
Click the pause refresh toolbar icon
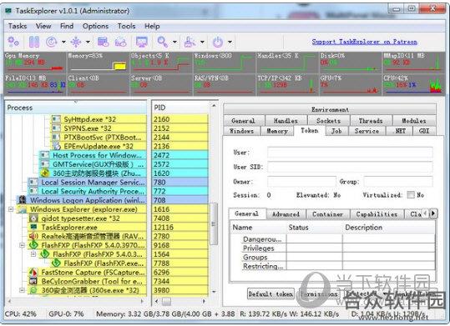pyautogui.click(x=34, y=42)
